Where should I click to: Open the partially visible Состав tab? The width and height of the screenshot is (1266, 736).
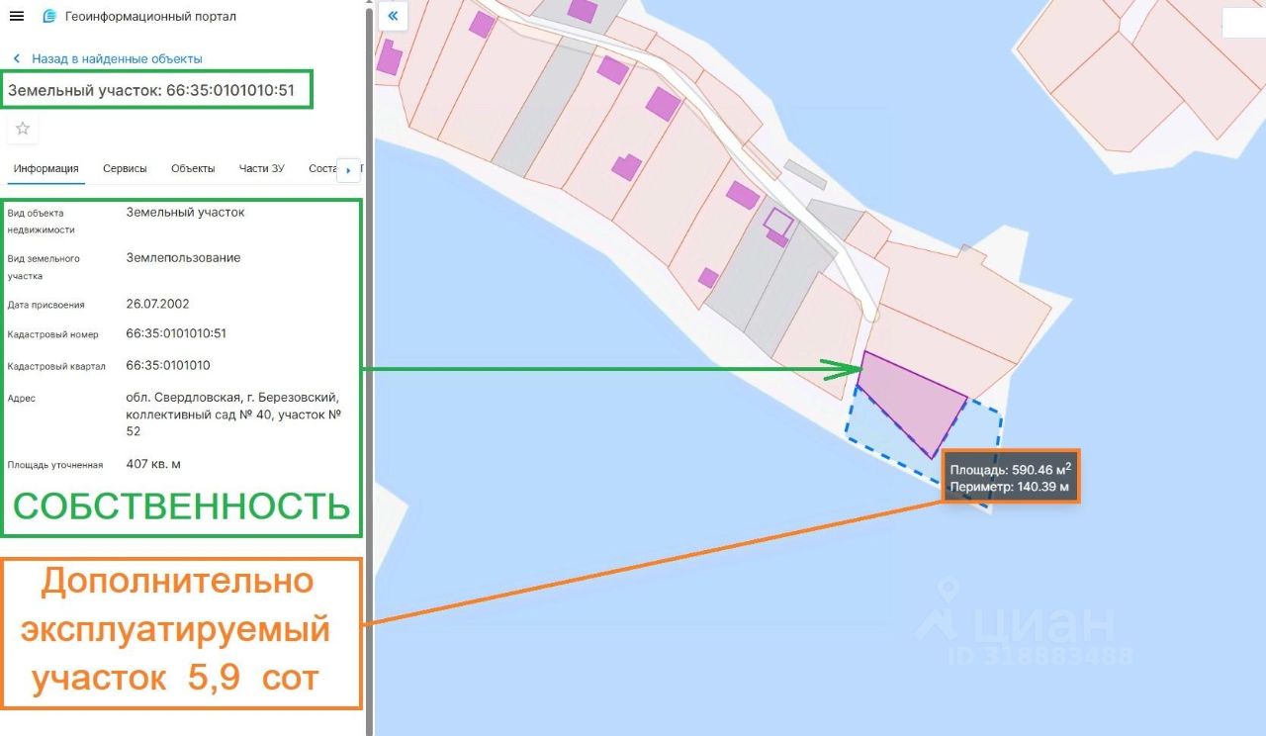pyautogui.click(x=322, y=168)
